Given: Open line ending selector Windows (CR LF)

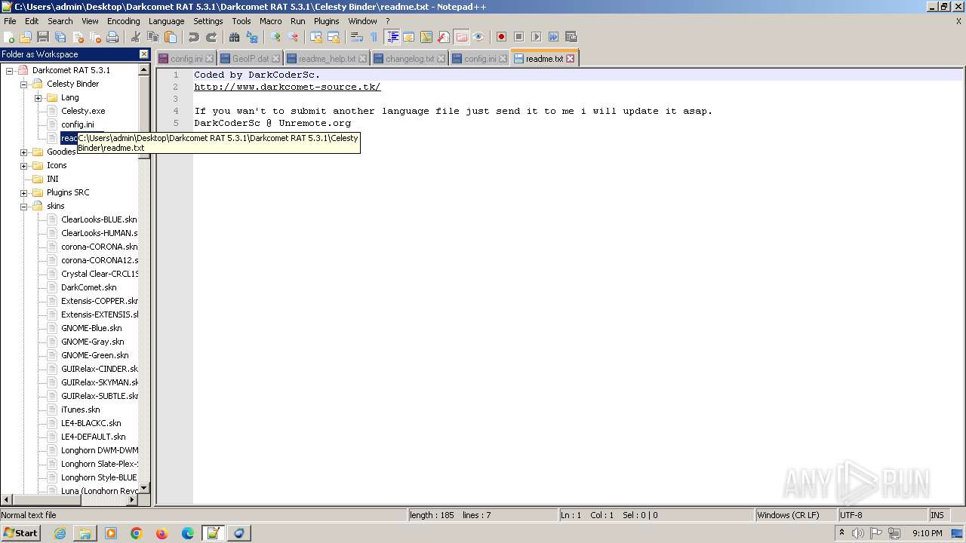Looking at the screenshot, I should point(796,515).
